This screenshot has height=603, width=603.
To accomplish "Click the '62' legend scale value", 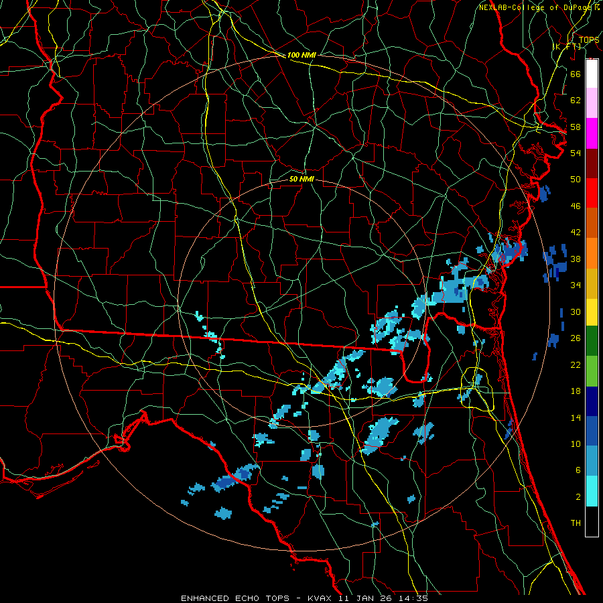I will (576, 100).
